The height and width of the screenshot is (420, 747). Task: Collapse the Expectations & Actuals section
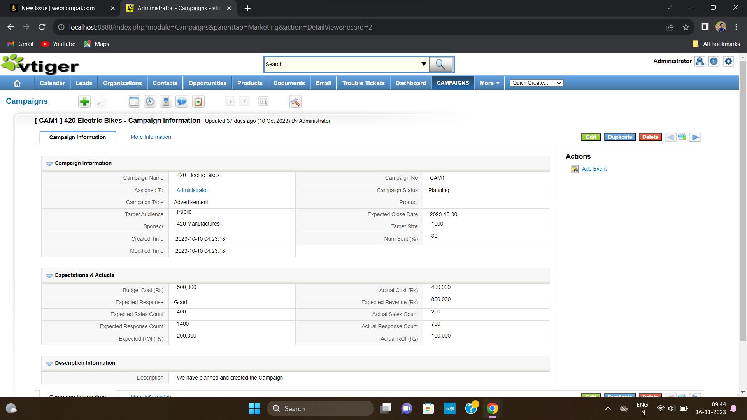[49, 276]
